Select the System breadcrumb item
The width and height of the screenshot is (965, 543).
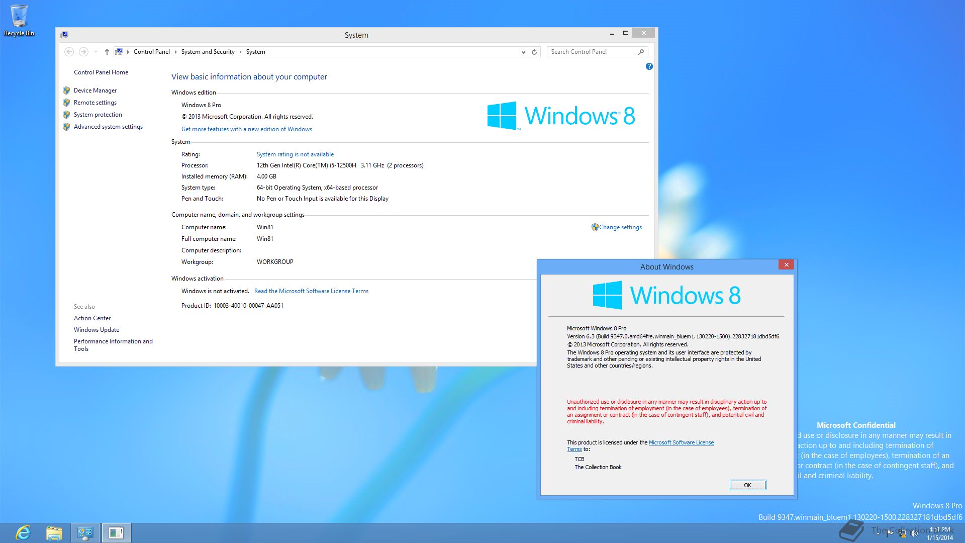pos(255,52)
